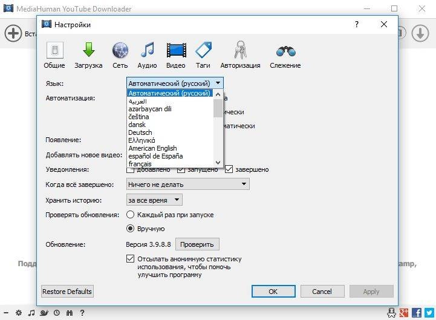Open the Видео settings tab
The height and width of the screenshot is (320, 436).
coord(176,55)
